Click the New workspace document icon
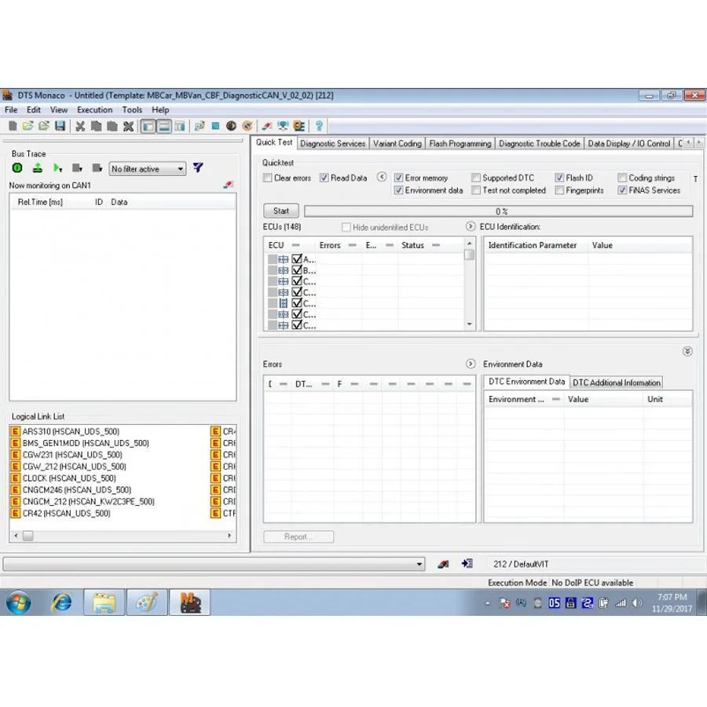The width and height of the screenshot is (707, 707). pyautogui.click(x=13, y=126)
